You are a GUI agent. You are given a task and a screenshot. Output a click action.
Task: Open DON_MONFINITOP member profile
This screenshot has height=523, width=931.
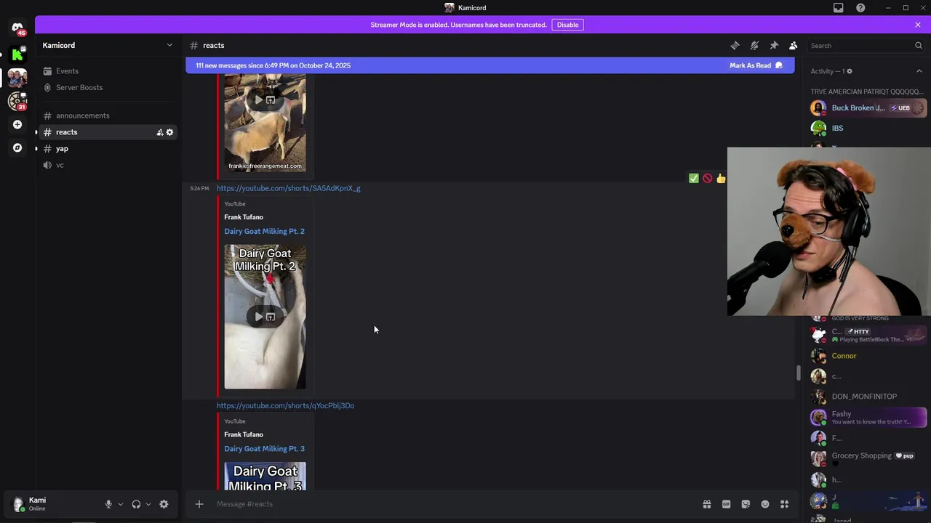click(x=868, y=397)
